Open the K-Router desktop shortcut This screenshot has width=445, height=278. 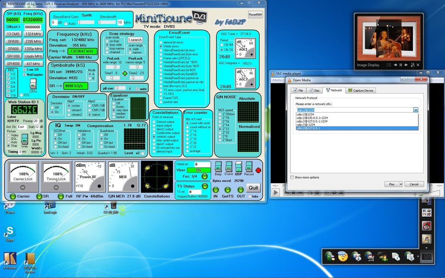click(x=10, y=261)
